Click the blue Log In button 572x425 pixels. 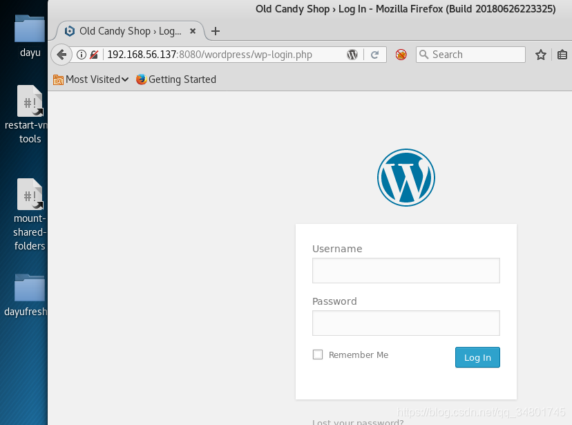click(477, 357)
